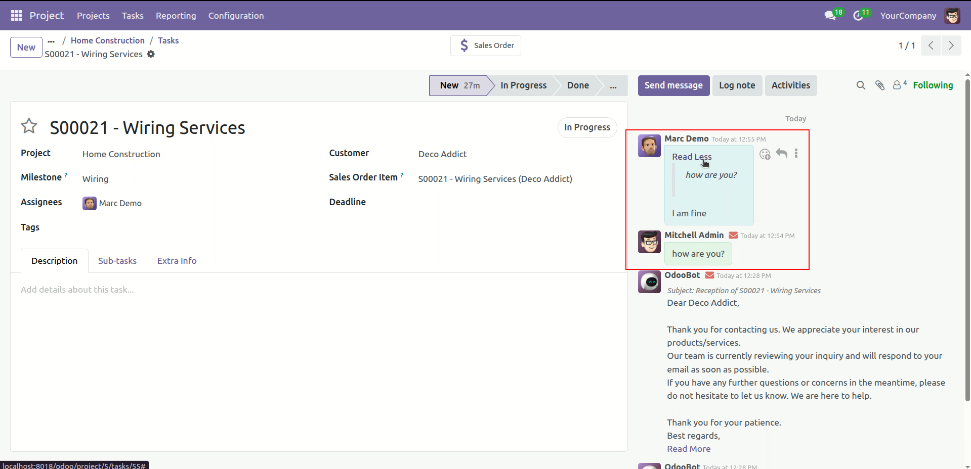Click the email envelope icon beside OdooBot

coord(709,275)
